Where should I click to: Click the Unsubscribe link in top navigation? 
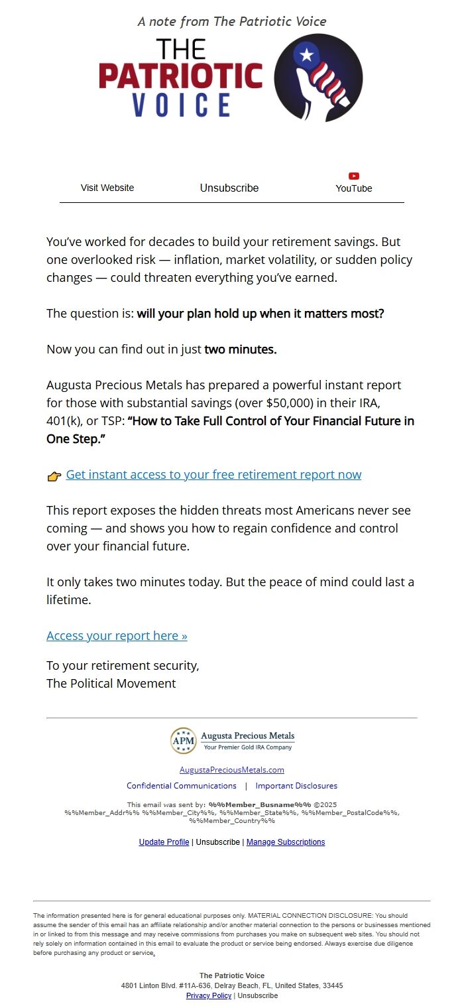pyautogui.click(x=229, y=188)
